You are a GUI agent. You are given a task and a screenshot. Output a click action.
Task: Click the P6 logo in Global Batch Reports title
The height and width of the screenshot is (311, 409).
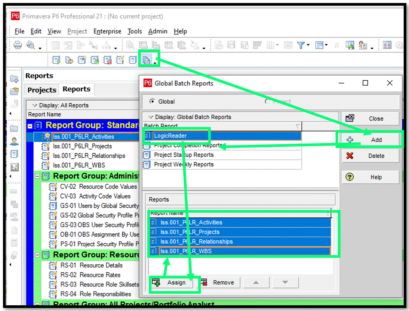point(148,83)
